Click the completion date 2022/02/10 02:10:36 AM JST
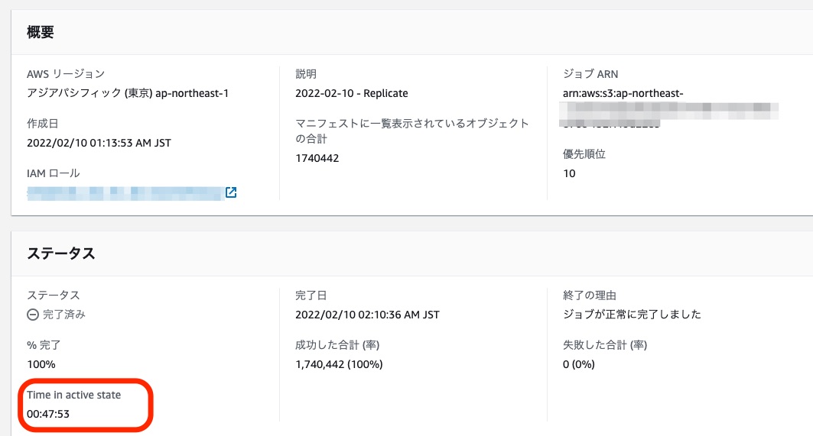 [367, 315]
